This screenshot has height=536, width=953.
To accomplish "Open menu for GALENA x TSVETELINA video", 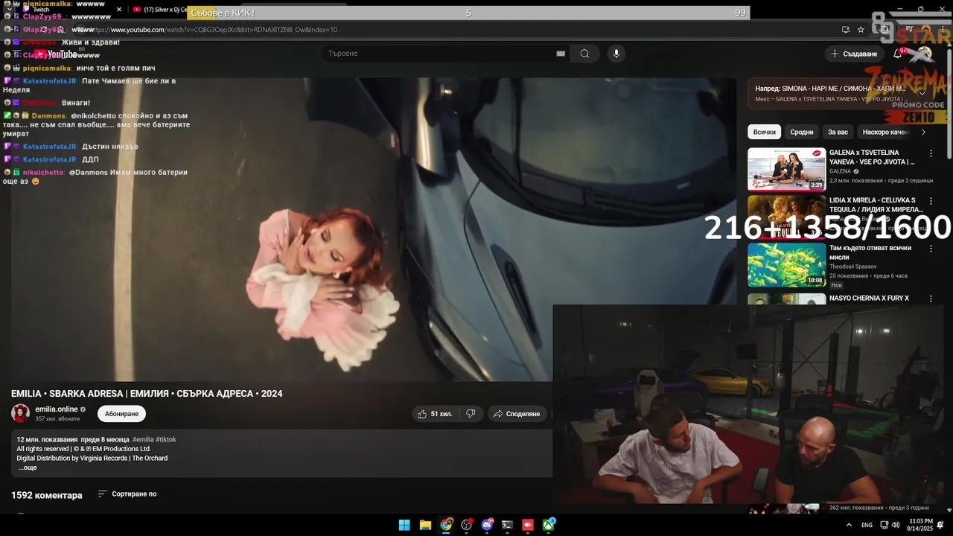I will (x=931, y=153).
